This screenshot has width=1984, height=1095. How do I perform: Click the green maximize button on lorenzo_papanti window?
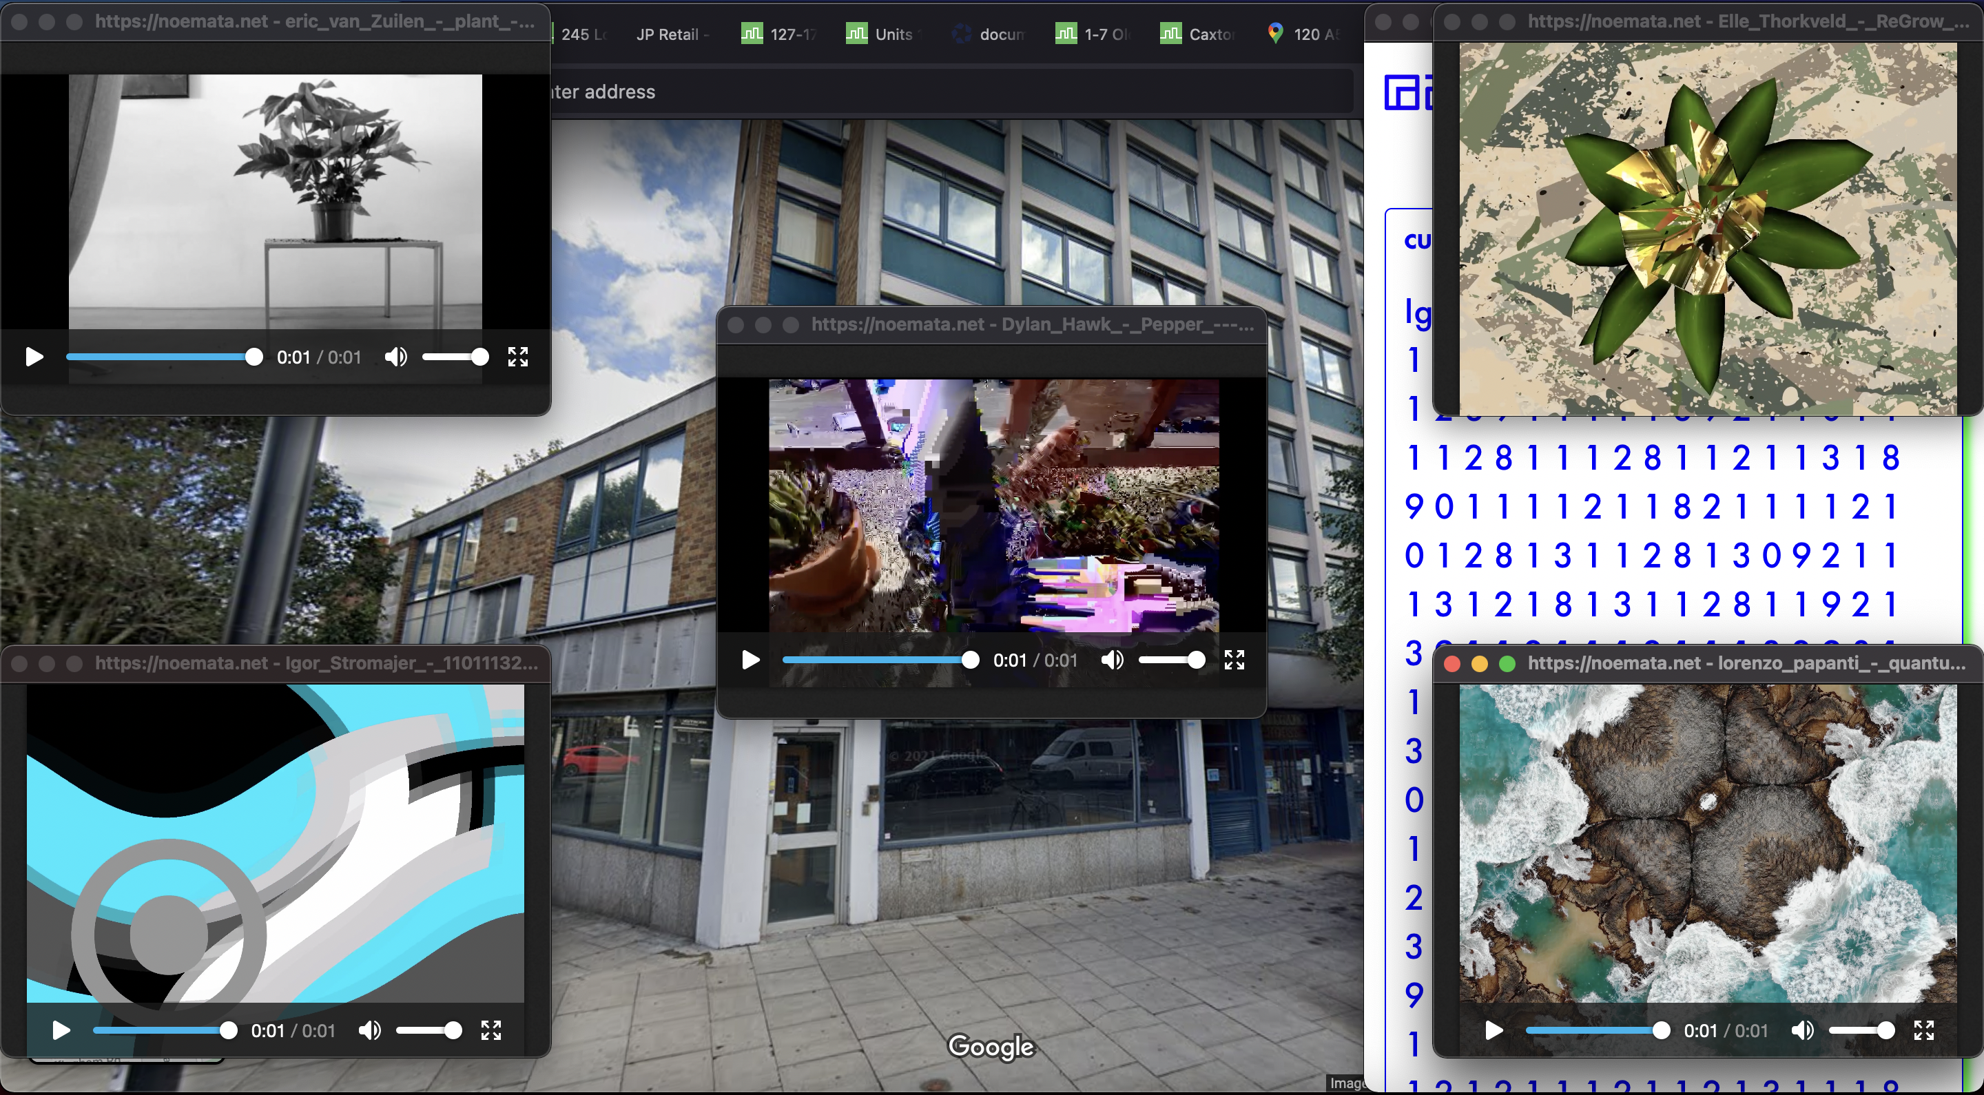click(x=1507, y=664)
